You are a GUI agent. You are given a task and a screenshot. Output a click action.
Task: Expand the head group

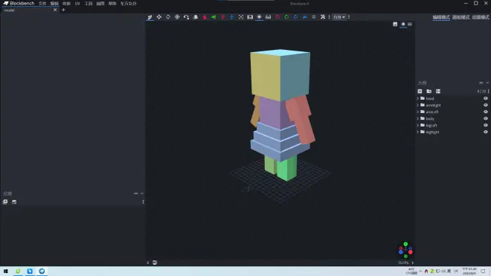pyautogui.click(x=418, y=98)
